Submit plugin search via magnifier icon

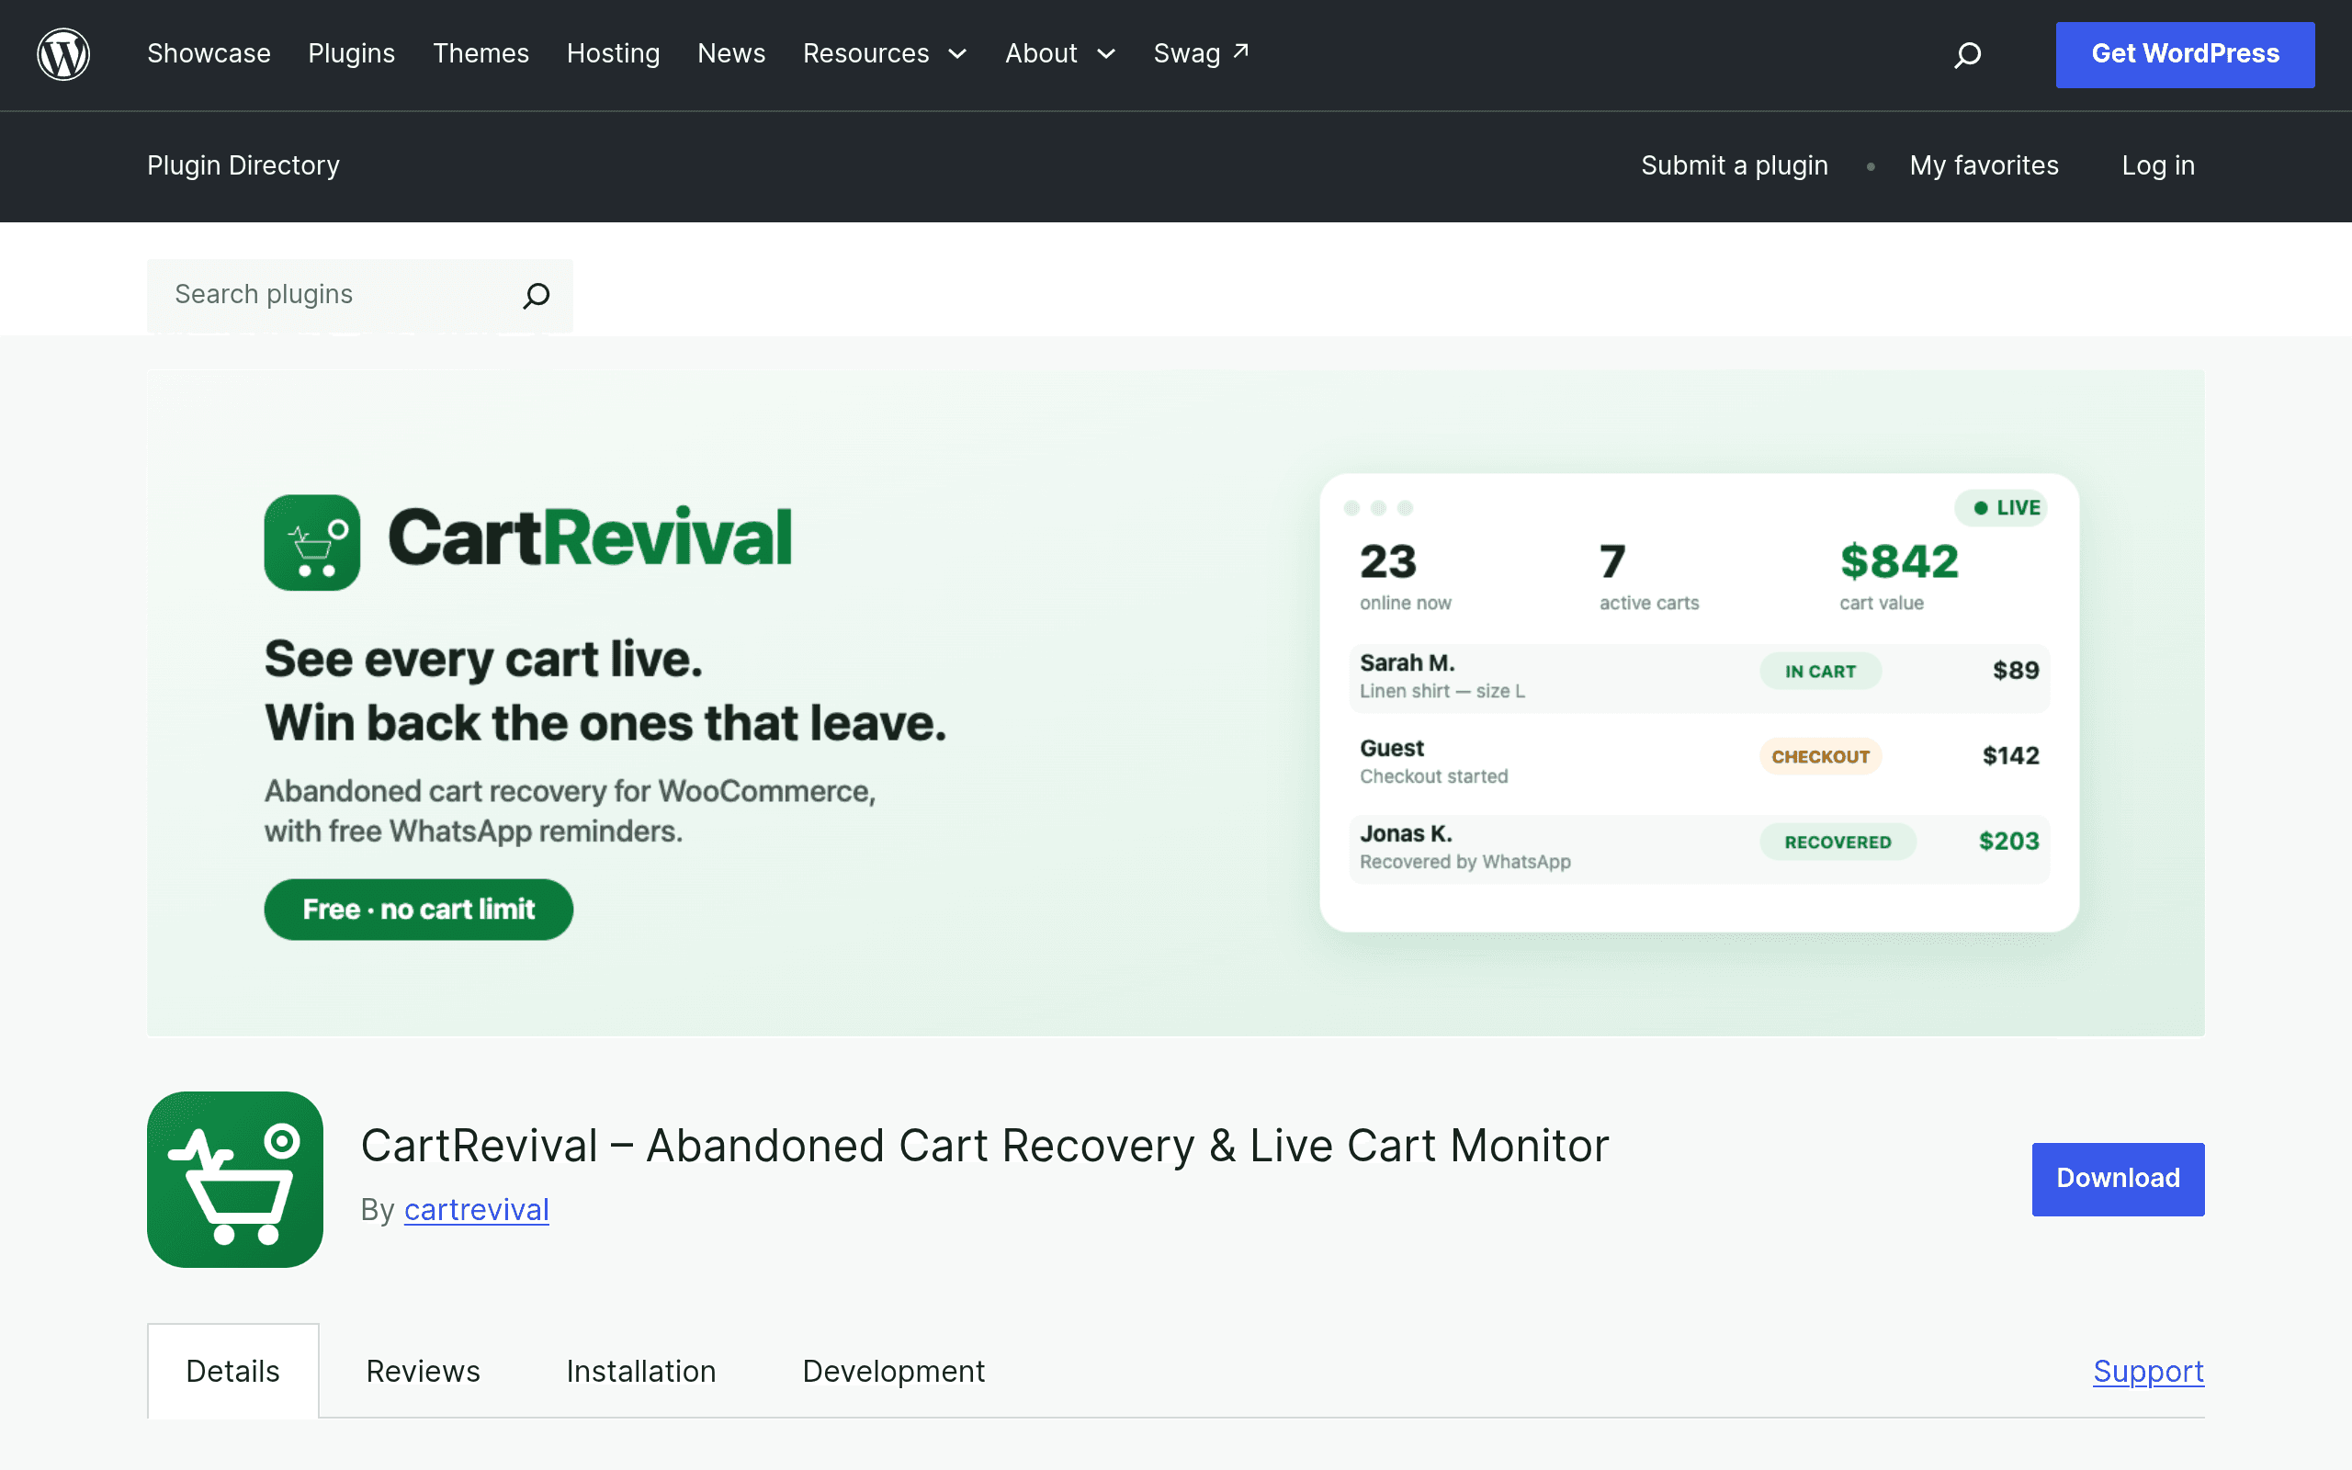tap(537, 295)
